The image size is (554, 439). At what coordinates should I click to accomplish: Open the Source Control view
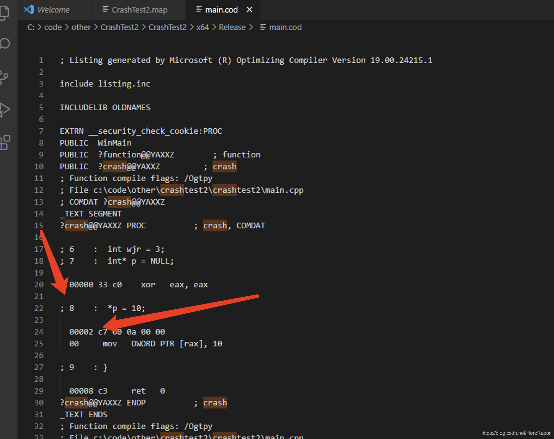pyautogui.click(x=4, y=77)
